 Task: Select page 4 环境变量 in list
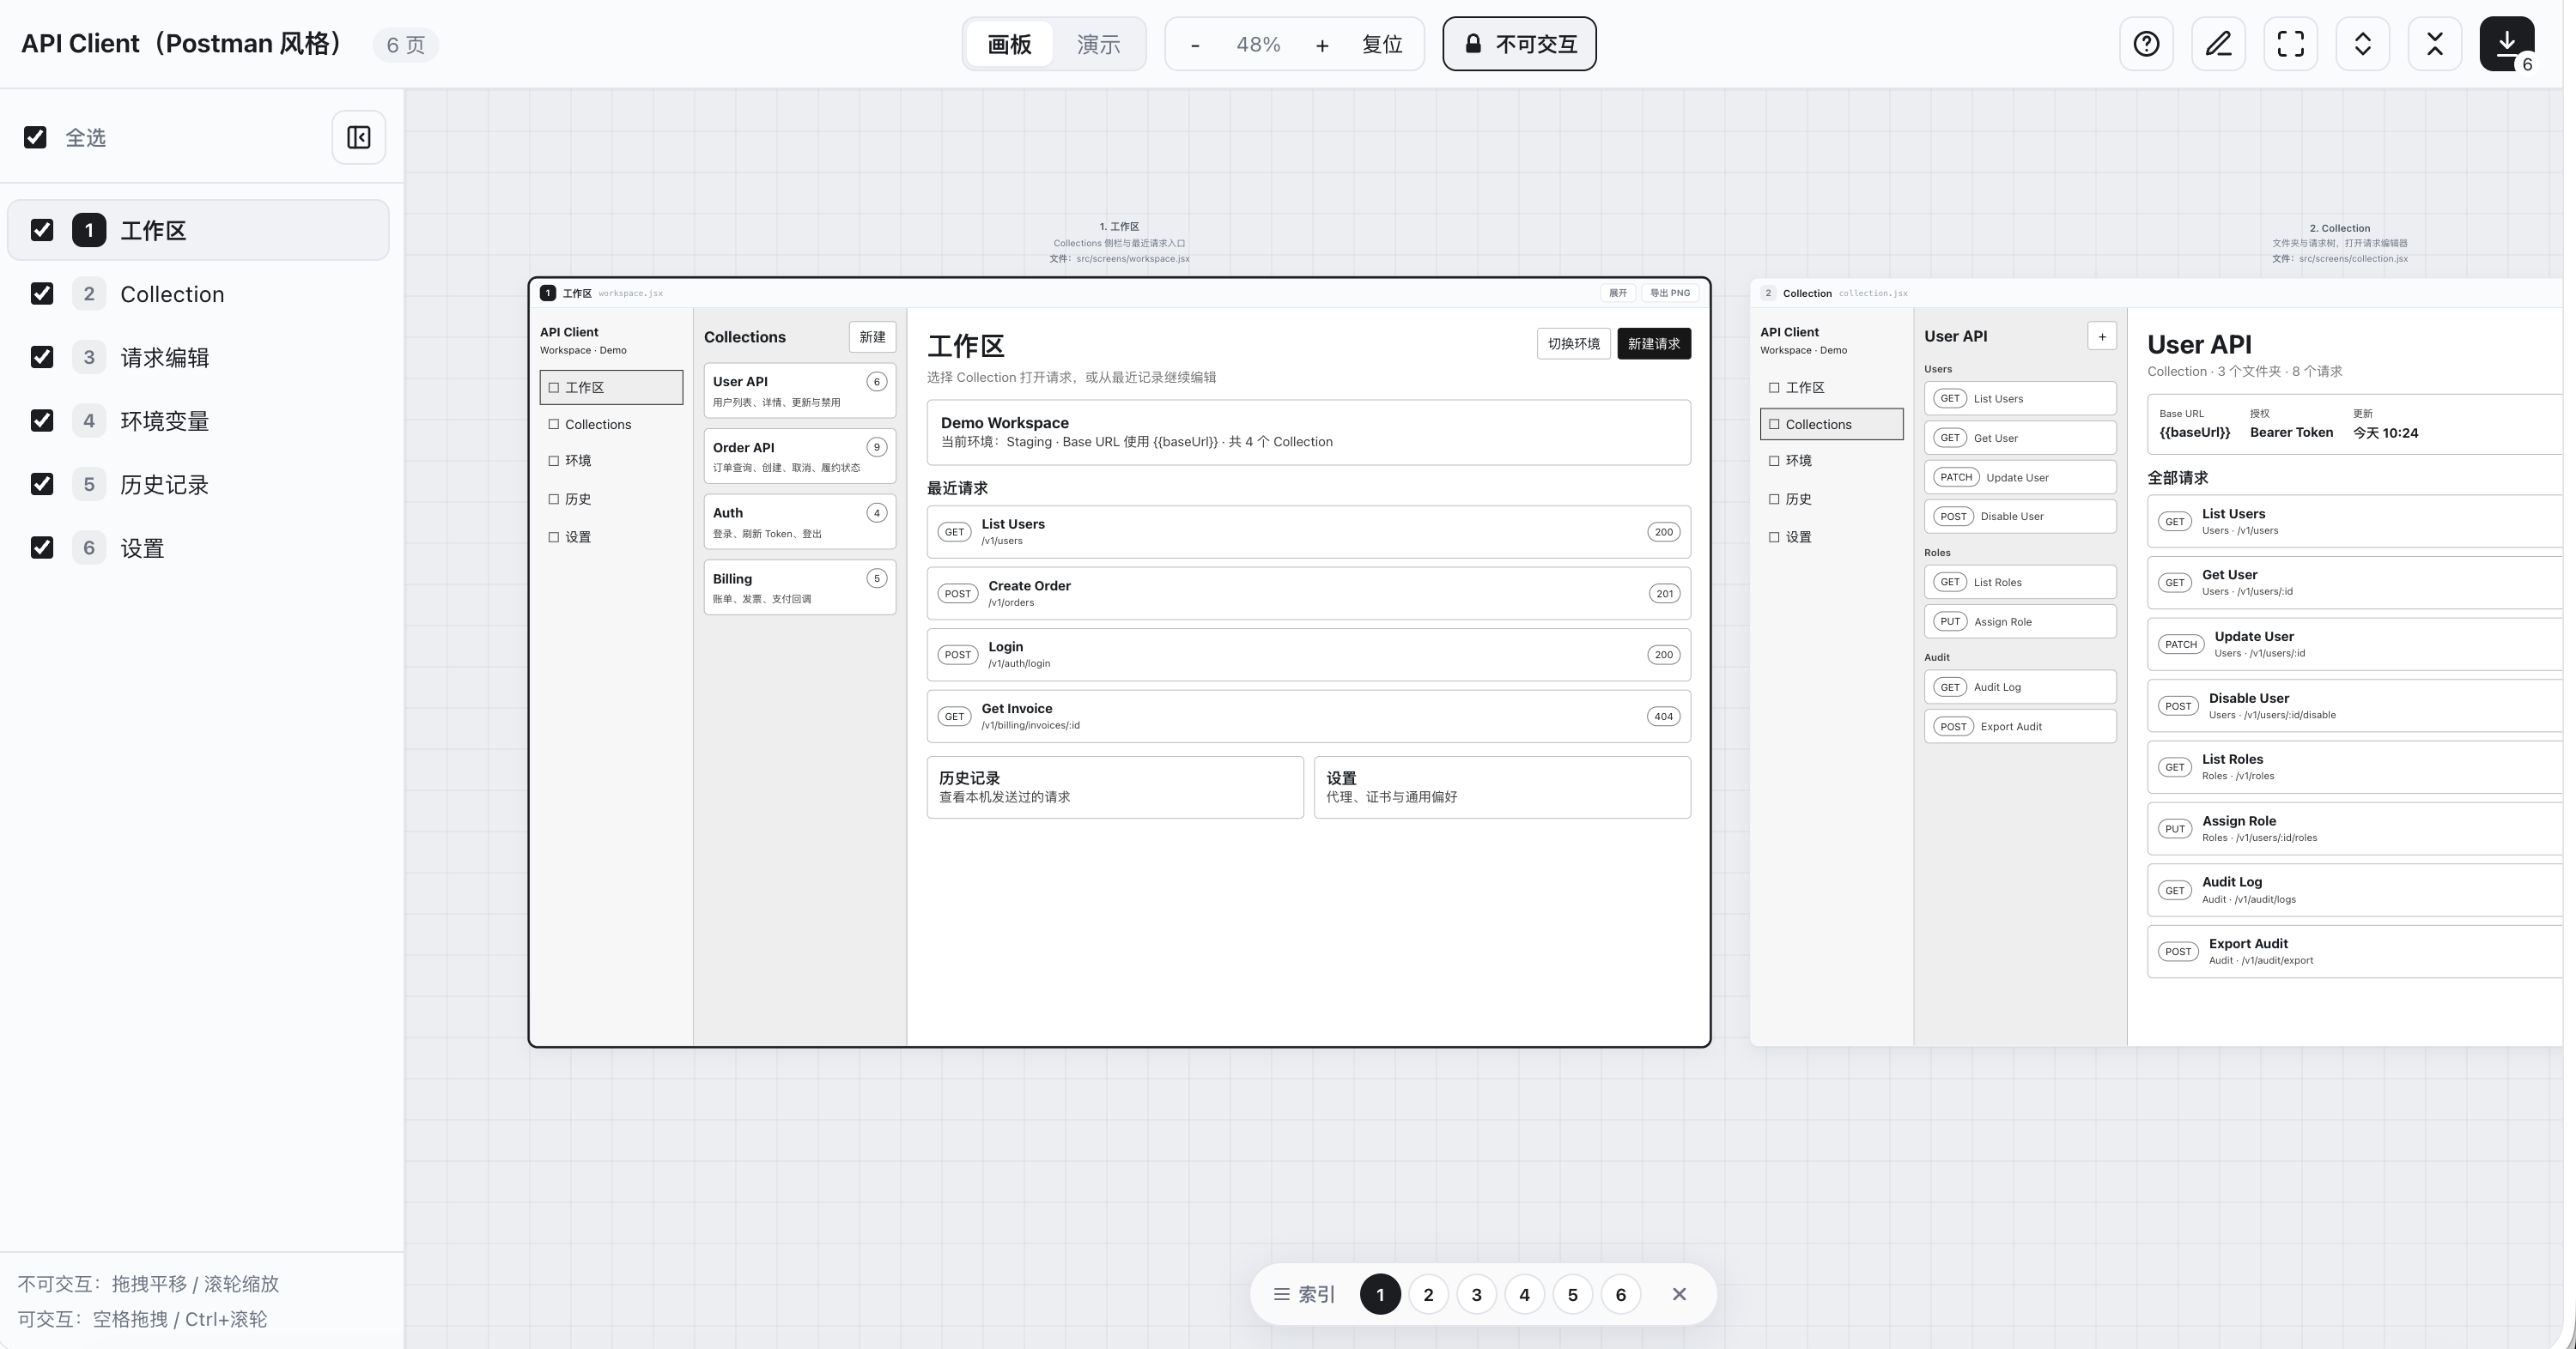coord(198,420)
